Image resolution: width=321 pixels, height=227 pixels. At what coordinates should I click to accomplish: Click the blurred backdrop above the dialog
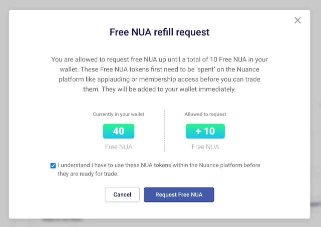tap(160, 4)
